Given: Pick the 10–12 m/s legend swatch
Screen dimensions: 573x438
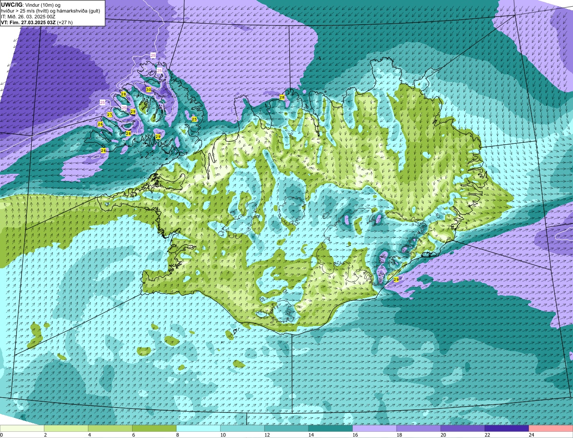Looking at the screenshot, I should tap(243, 428).
